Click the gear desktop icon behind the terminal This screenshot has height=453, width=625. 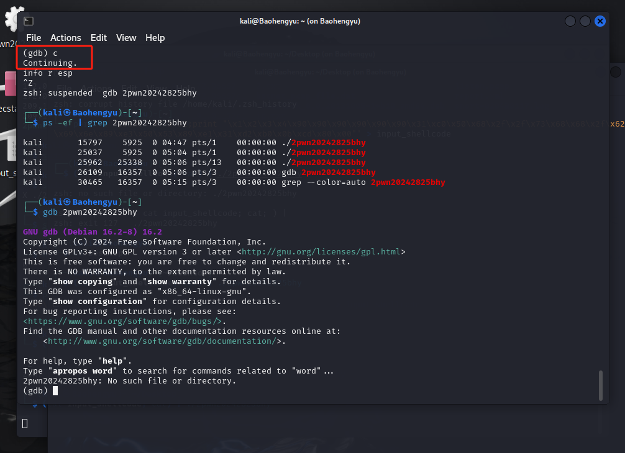coord(12,19)
